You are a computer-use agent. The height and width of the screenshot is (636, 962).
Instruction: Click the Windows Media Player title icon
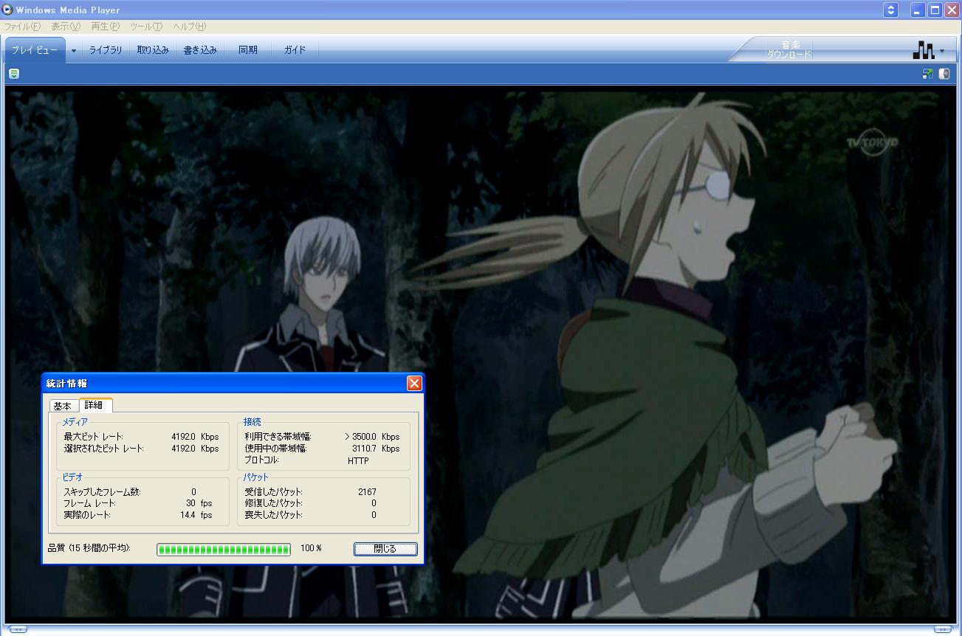pos(7,10)
